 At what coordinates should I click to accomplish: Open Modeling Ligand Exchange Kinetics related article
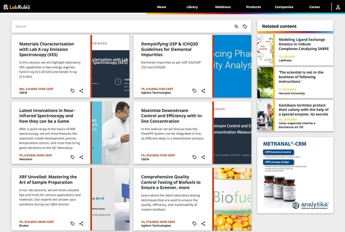point(304,44)
